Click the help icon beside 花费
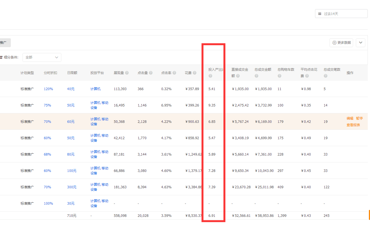The image size is (370, 226). click(x=195, y=73)
